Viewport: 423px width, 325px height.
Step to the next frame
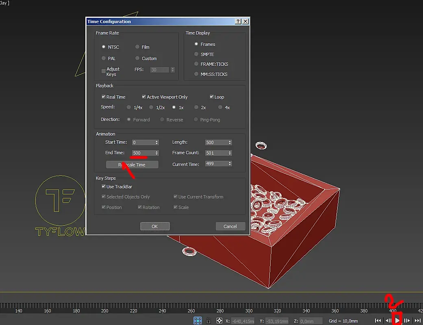(x=407, y=321)
